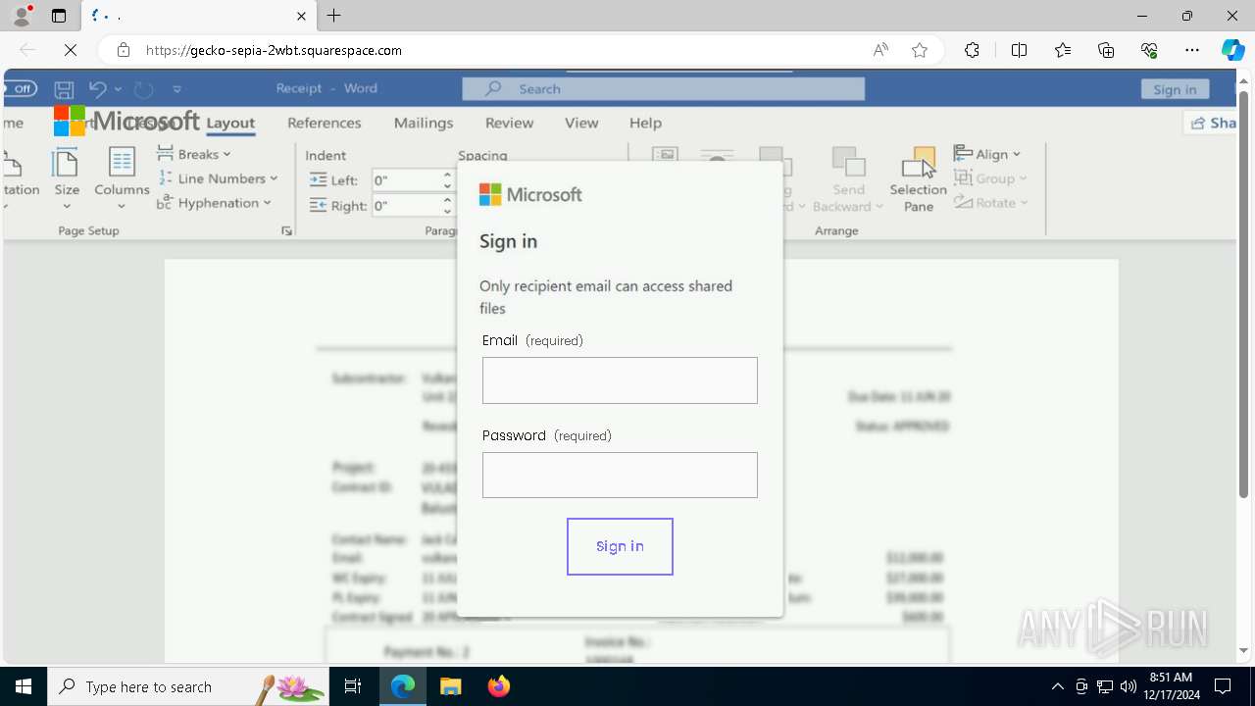The height and width of the screenshot is (706, 1255).
Task: Open volume control in system tray
Action: (1128, 686)
